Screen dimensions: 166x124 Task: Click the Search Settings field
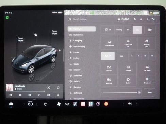[x=80, y=19]
